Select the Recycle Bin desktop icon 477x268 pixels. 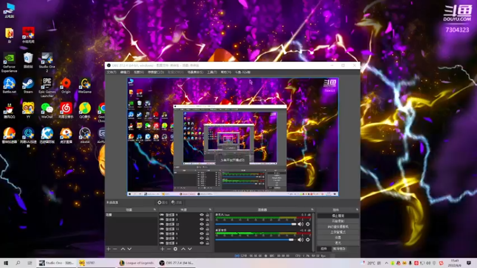point(28,60)
